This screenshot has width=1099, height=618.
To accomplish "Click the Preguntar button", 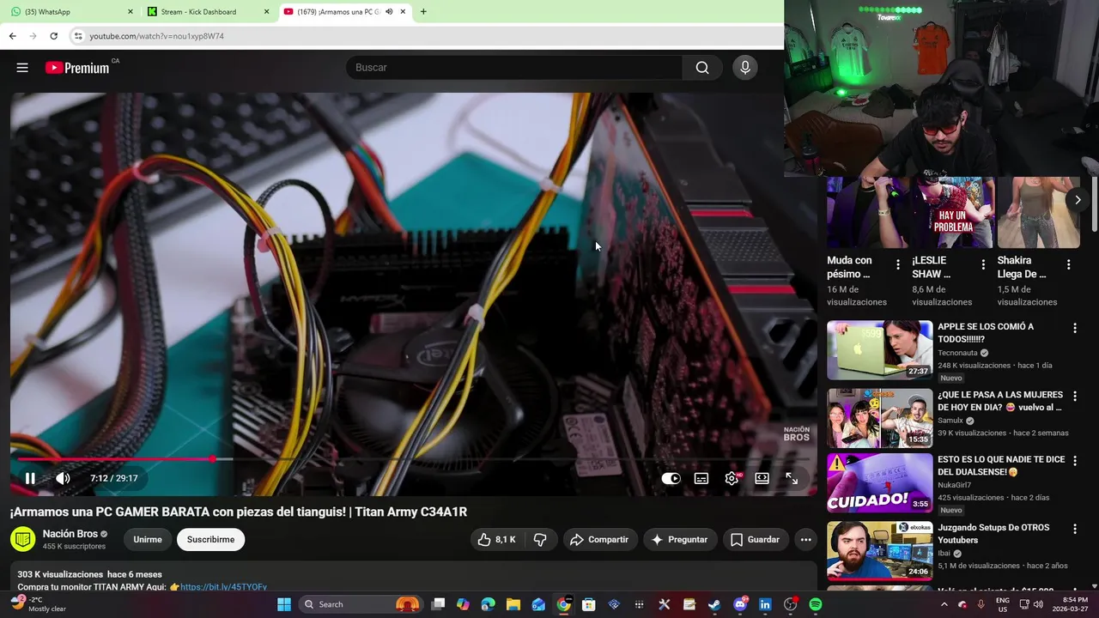I will point(680,540).
